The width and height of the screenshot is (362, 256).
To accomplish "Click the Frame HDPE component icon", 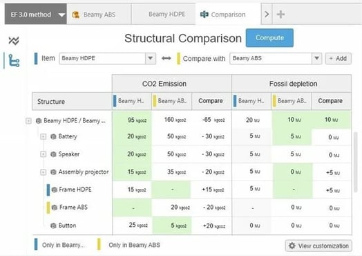I will (55, 190).
